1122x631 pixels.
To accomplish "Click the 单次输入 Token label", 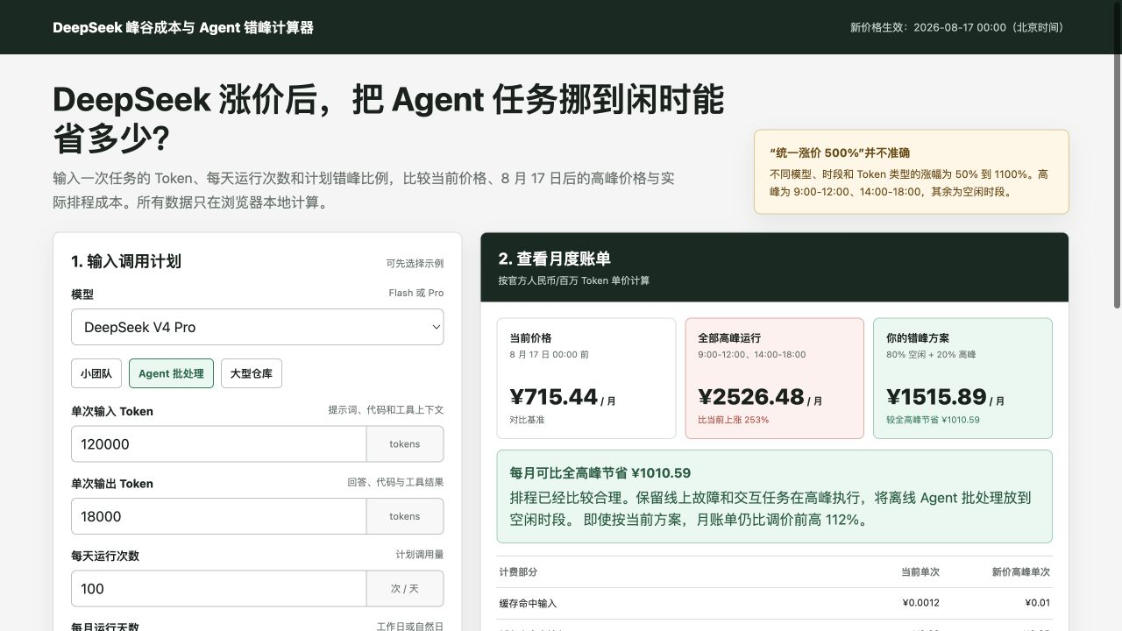I will pyautogui.click(x=112, y=411).
